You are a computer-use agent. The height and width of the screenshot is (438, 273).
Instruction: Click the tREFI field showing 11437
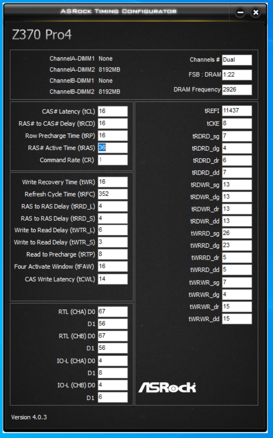coord(237,111)
